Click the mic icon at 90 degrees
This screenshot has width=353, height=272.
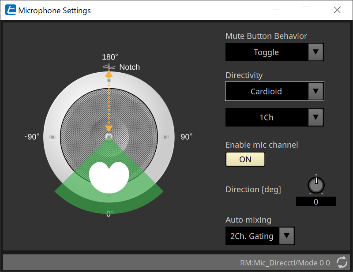tap(165, 137)
